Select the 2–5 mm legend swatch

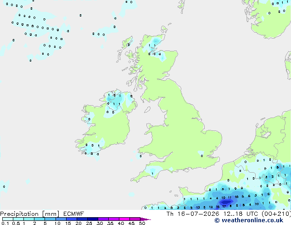tap(39, 219)
